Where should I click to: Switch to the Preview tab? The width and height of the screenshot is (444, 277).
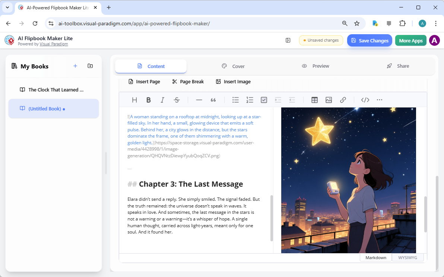[315, 66]
